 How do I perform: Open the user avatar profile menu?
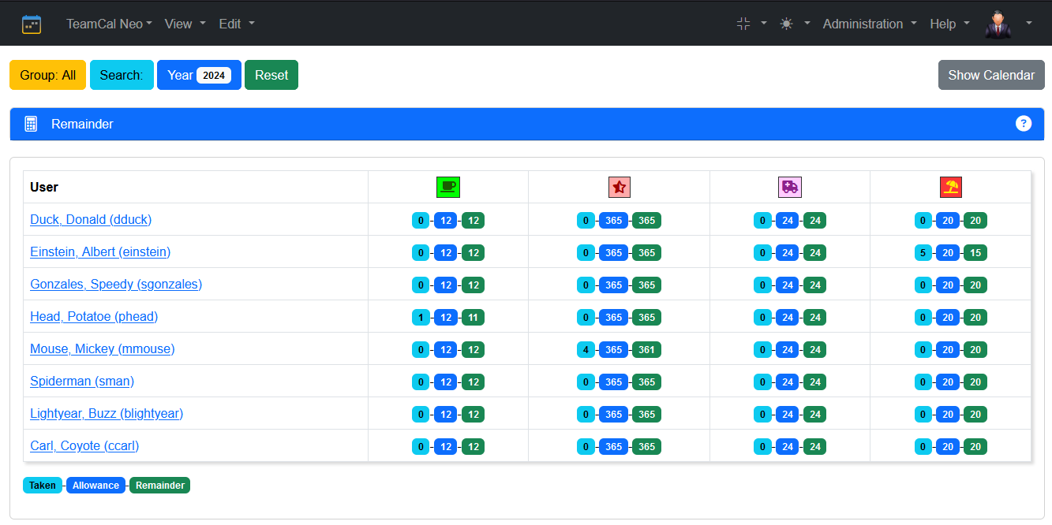[1008, 24]
